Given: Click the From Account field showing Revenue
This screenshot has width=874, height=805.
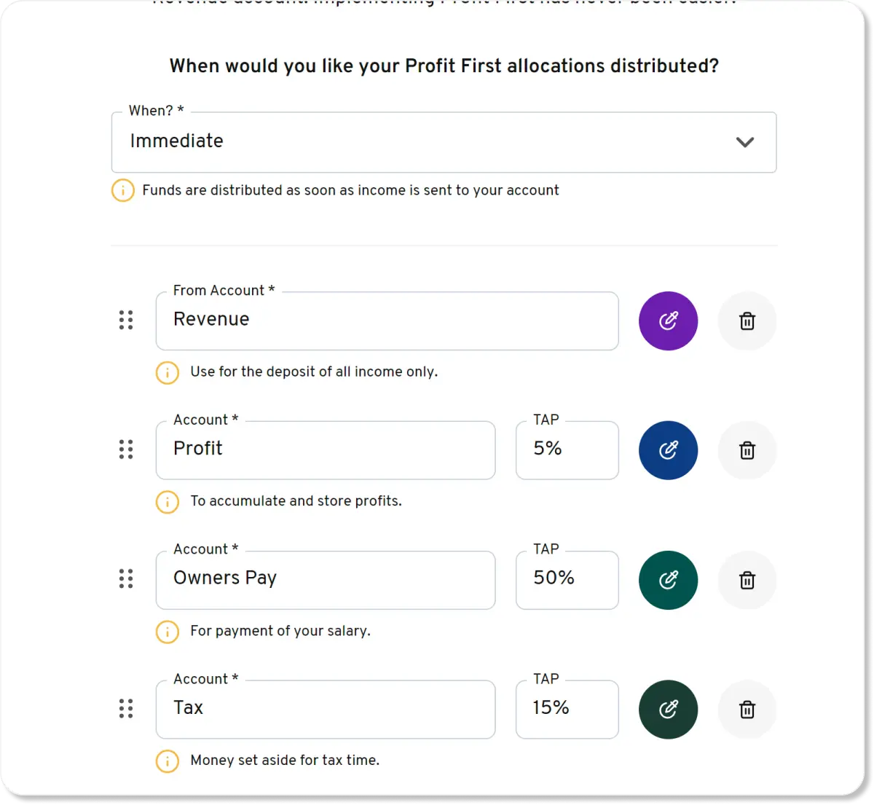Looking at the screenshot, I should [387, 321].
